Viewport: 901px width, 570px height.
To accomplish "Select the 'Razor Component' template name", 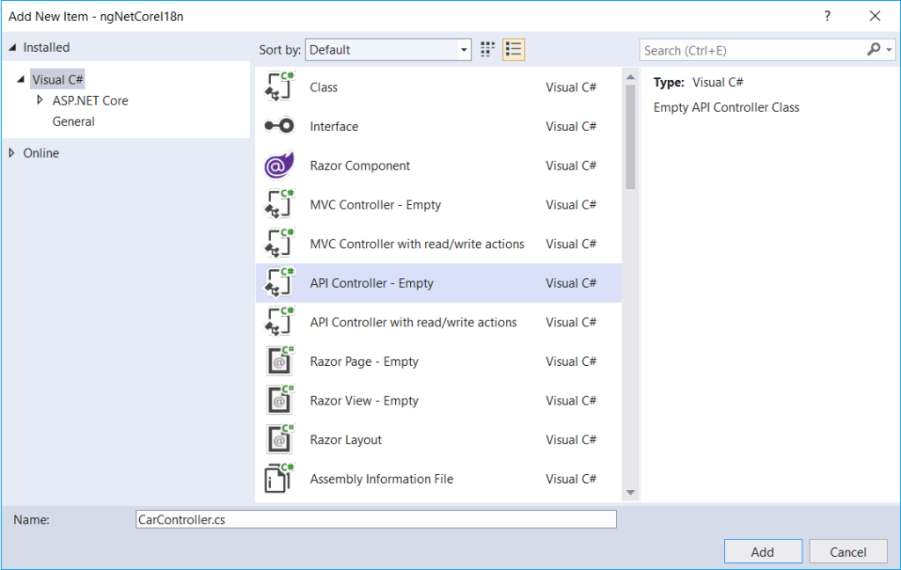I will (360, 165).
